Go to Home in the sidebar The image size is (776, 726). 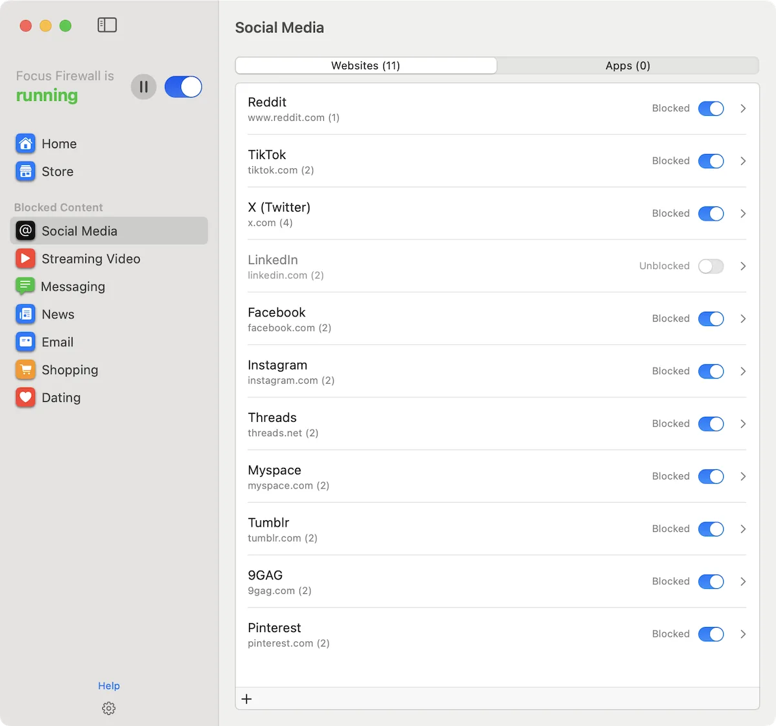pos(109,144)
